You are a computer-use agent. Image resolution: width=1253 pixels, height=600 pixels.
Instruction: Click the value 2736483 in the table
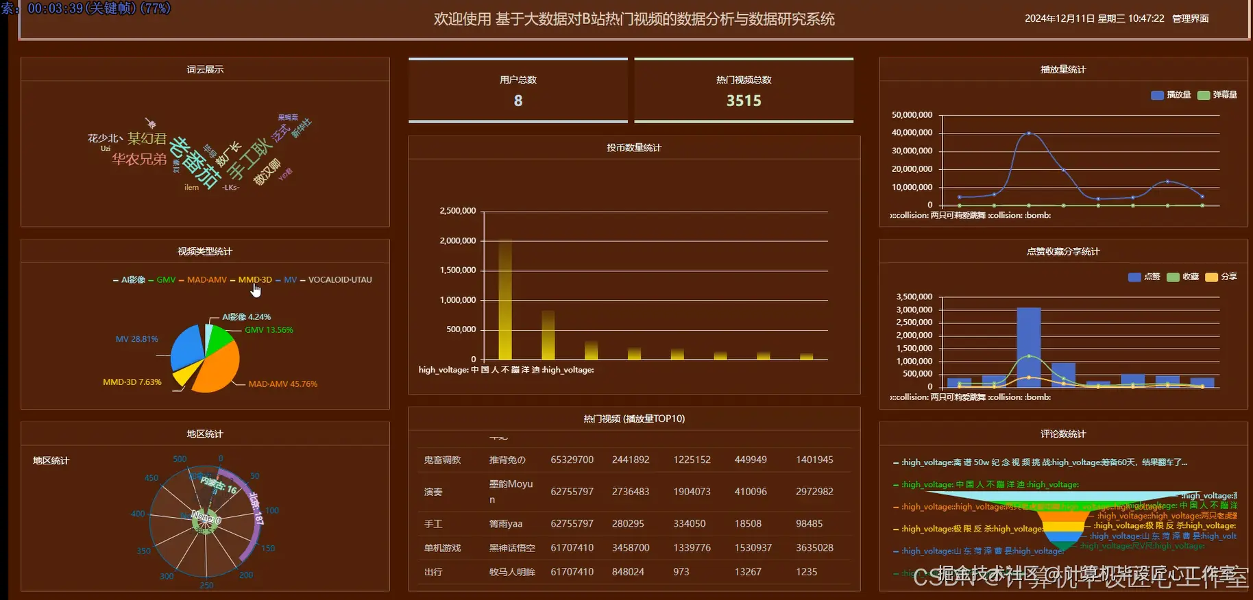tap(631, 492)
